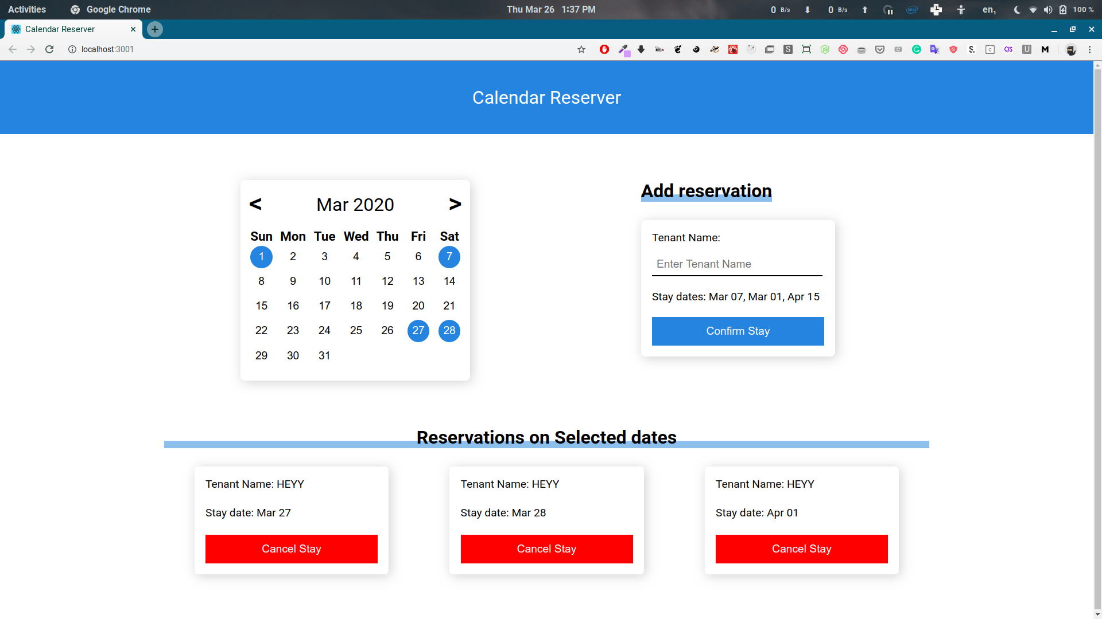This screenshot has width=1102, height=619.
Task: Click the Google Translate extension icon
Action: coord(935,49)
